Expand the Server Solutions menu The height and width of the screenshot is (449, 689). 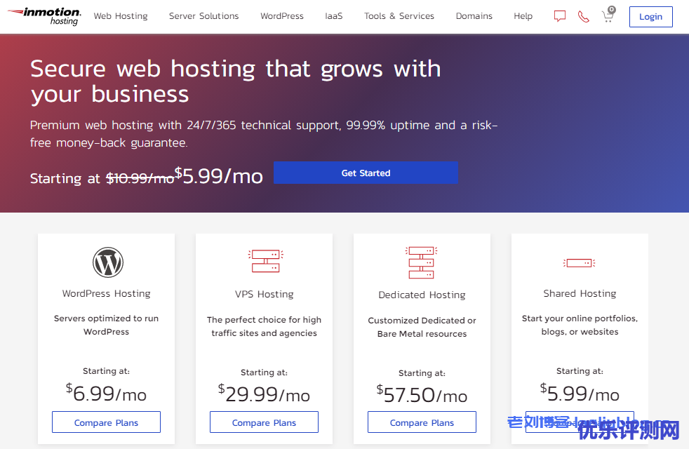[x=203, y=16]
